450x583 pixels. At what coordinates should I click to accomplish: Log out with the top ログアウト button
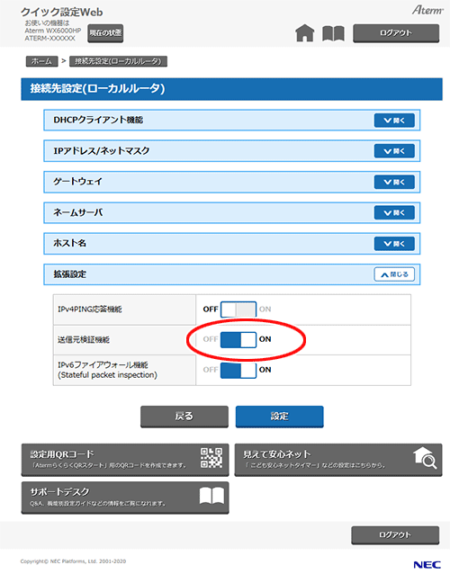tap(396, 33)
